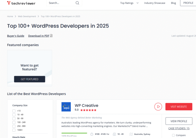Click The Web Agency Behind Better Marketing tagline
The image size is (196, 138).
click(x=81, y=118)
